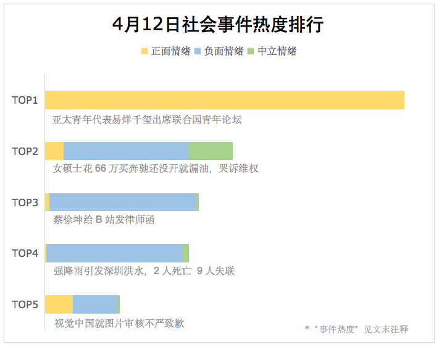Click the green 中立情绪 legend swatch
The width and height of the screenshot is (439, 347).
(251, 51)
